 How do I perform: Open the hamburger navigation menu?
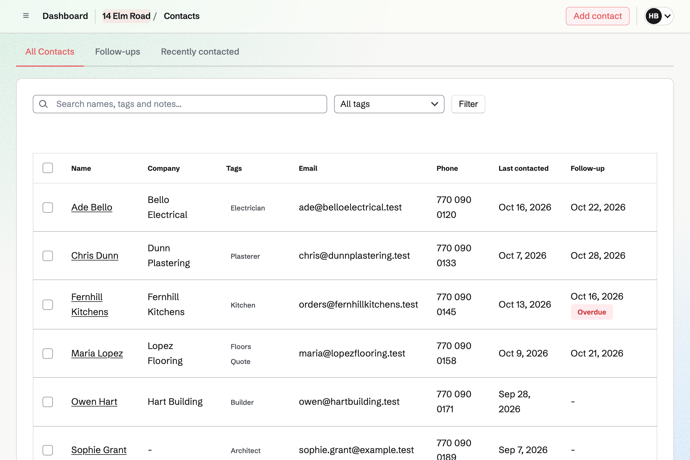[26, 16]
